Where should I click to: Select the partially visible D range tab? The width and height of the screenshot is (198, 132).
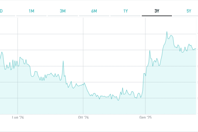tap(2, 11)
